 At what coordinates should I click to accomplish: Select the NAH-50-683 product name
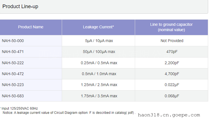(x=13, y=96)
